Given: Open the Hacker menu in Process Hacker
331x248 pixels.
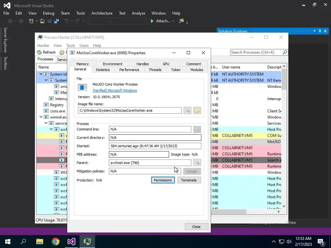Looking at the screenshot, I should point(43,45).
